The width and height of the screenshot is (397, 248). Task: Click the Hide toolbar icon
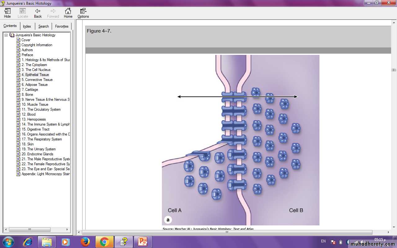click(x=7, y=13)
